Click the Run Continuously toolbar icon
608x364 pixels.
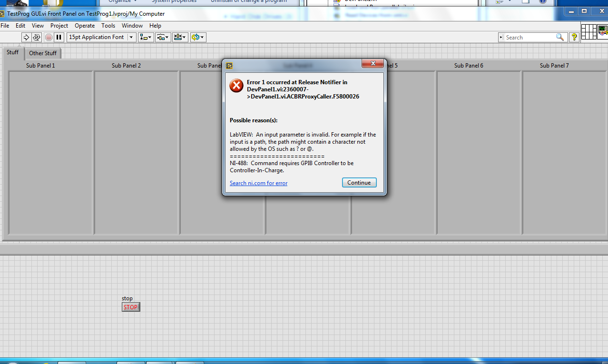(37, 37)
